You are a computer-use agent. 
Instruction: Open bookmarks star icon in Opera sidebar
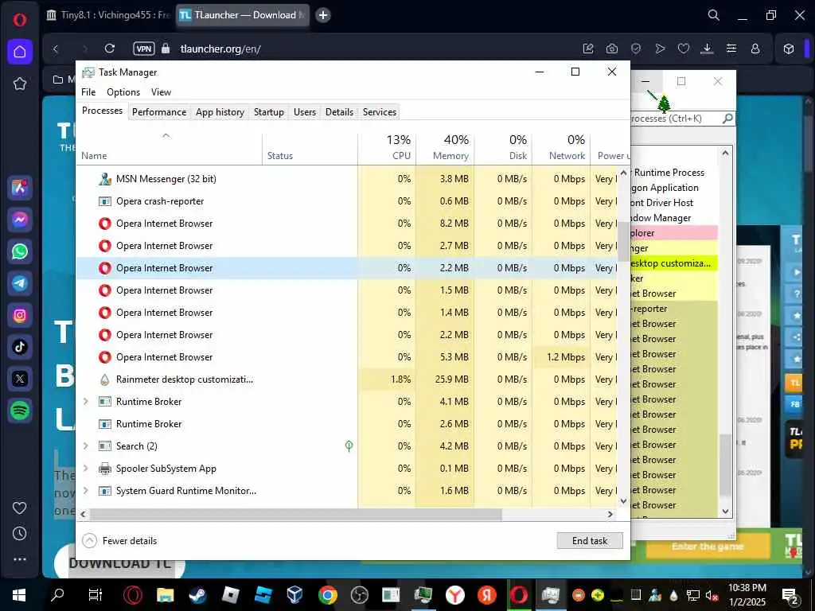(20, 84)
